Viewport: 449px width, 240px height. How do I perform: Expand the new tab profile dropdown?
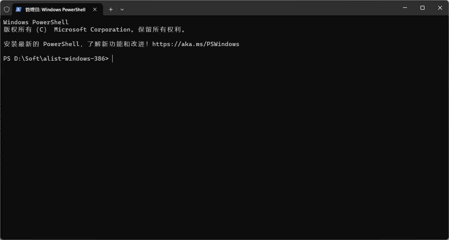(122, 9)
